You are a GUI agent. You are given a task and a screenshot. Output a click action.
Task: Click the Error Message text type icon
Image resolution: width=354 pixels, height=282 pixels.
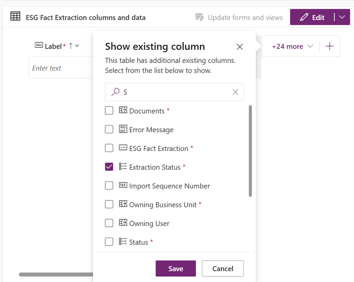(123, 129)
